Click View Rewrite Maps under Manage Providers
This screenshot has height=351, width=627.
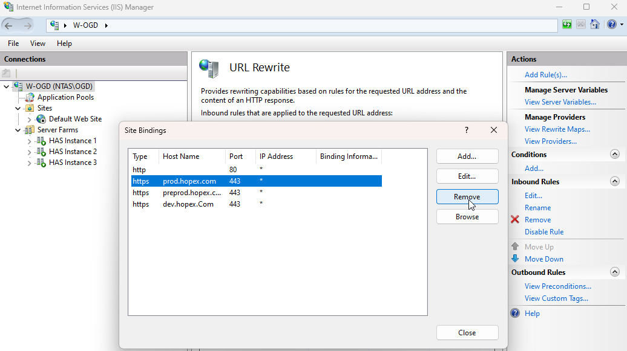click(x=557, y=129)
